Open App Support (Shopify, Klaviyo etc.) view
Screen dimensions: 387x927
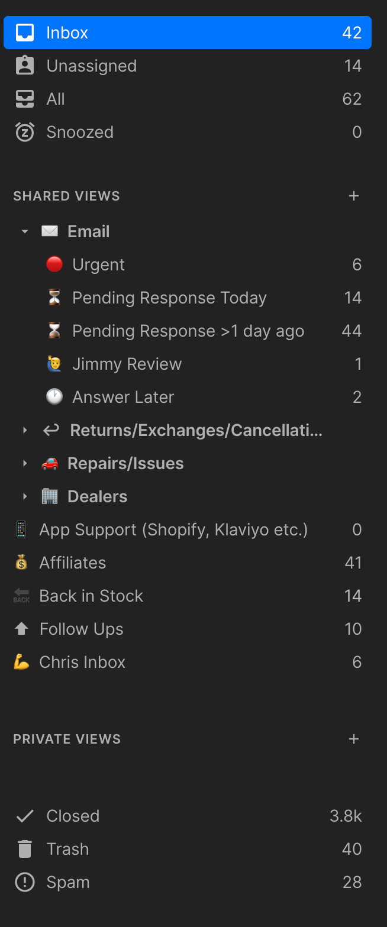pos(173,529)
